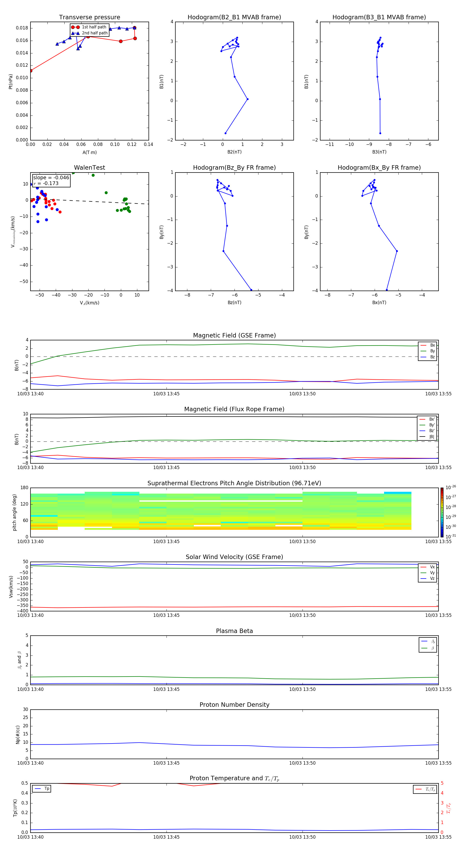Image resolution: width=469 pixels, height=860 pixels.
Task: Select the 'A(T·m)' x-axis label
Action: pyautogui.click(x=89, y=152)
